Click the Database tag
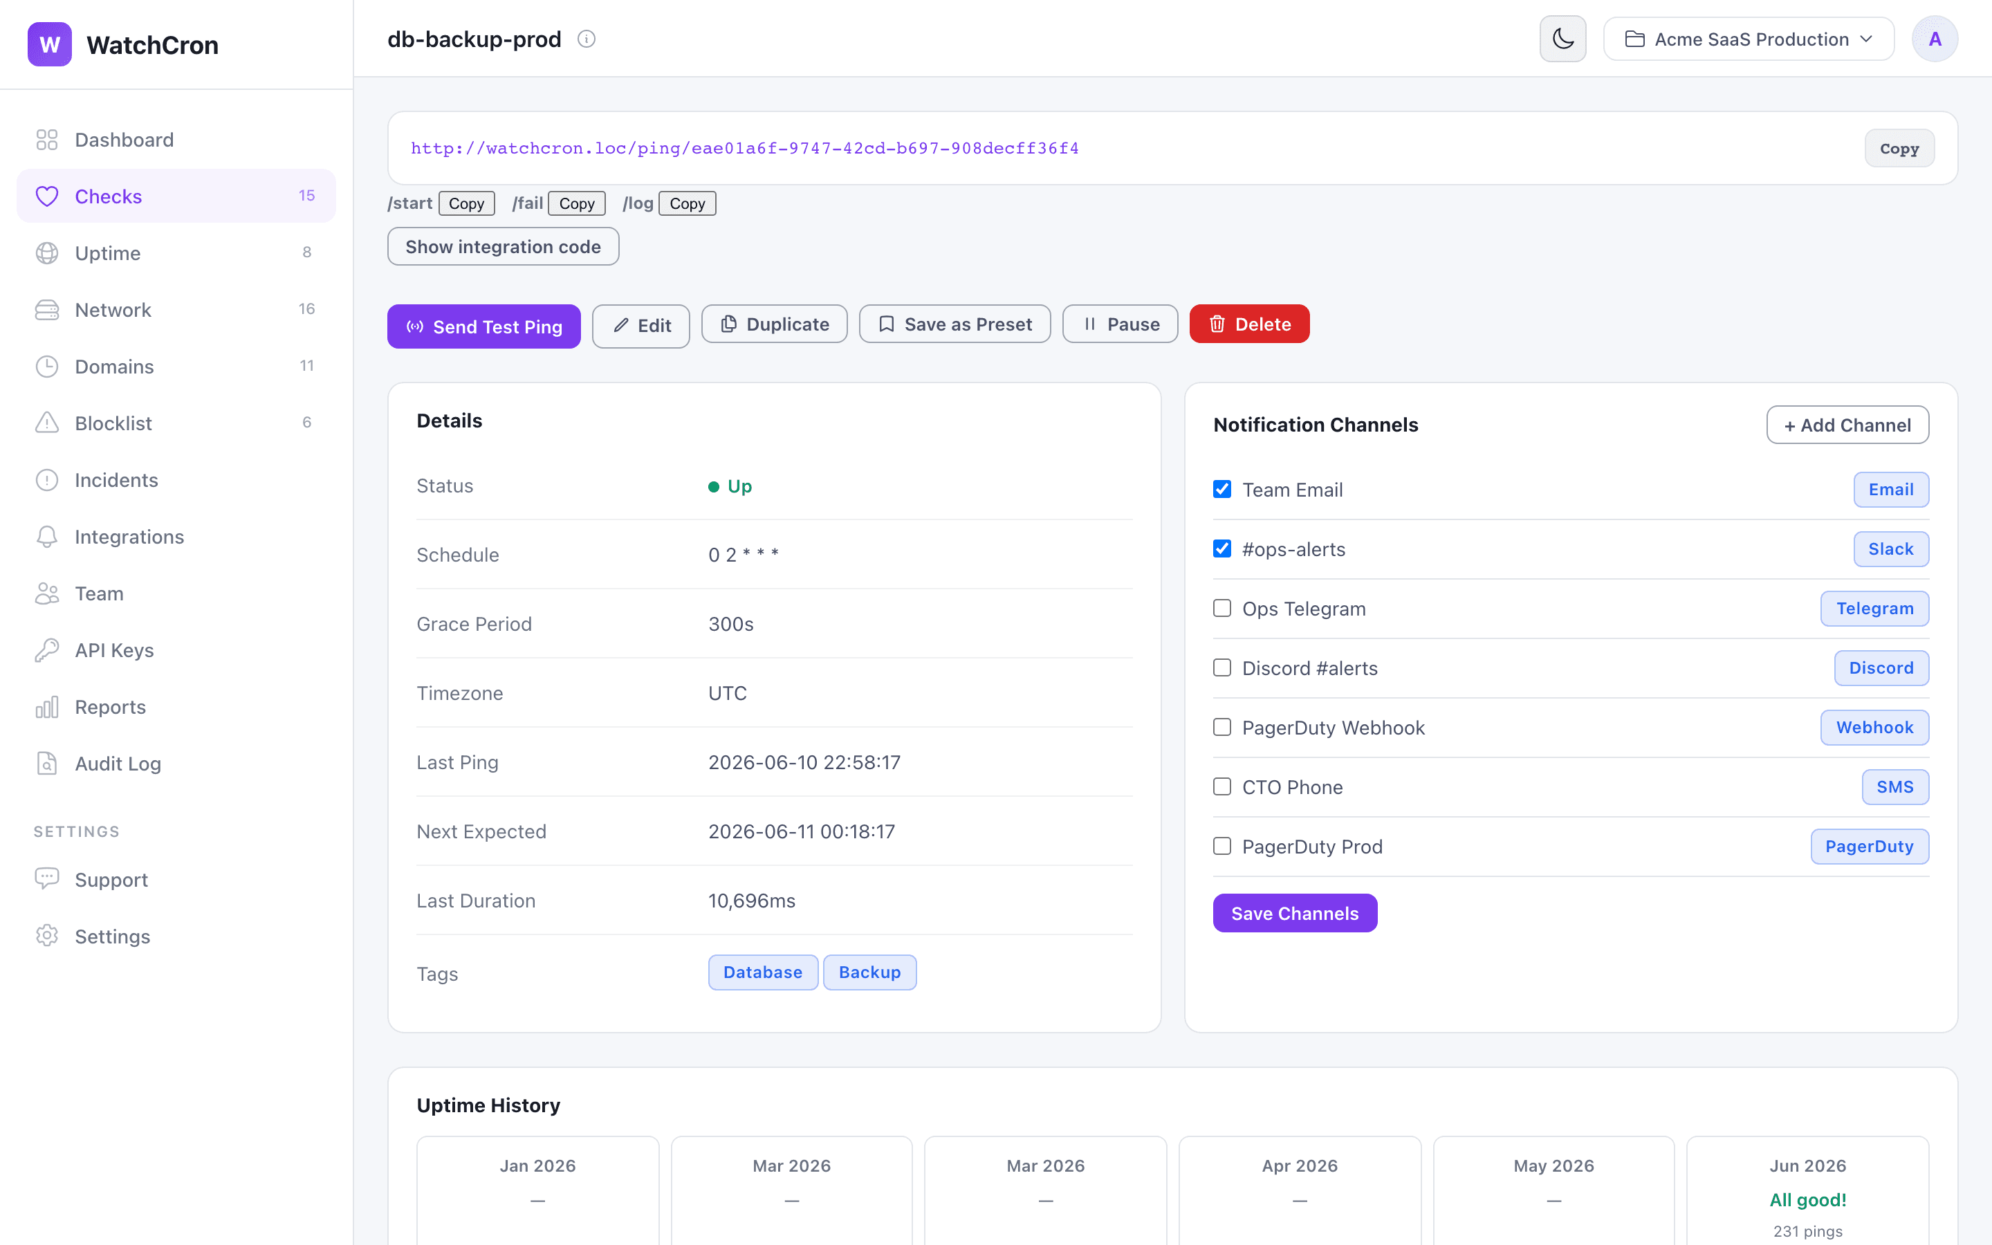Image resolution: width=1992 pixels, height=1245 pixels. coord(762,972)
